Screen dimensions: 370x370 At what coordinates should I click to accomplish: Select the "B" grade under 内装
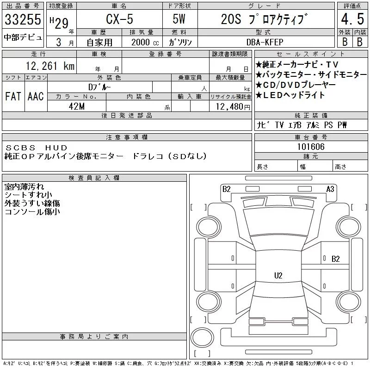click(360, 42)
